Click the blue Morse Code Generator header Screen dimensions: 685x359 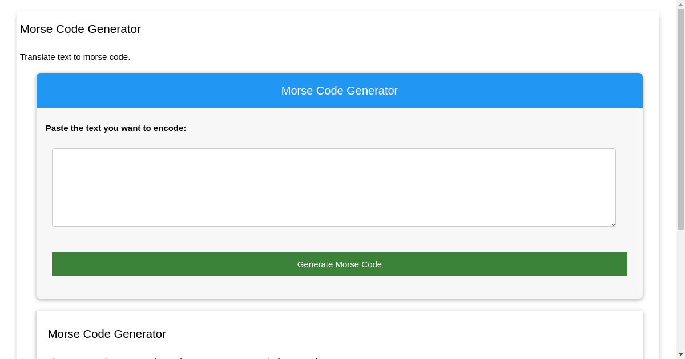339,90
